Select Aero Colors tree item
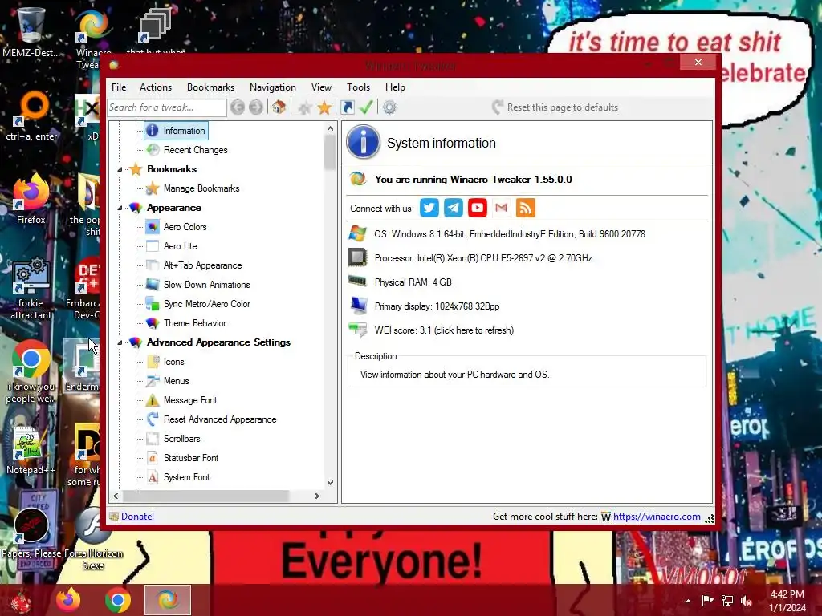 pos(185,227)
